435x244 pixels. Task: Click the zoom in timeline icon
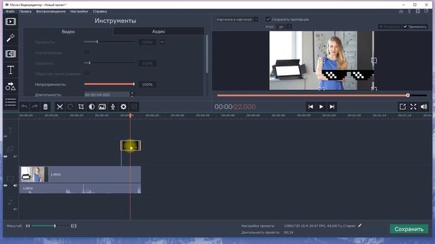tap(73, 226)
